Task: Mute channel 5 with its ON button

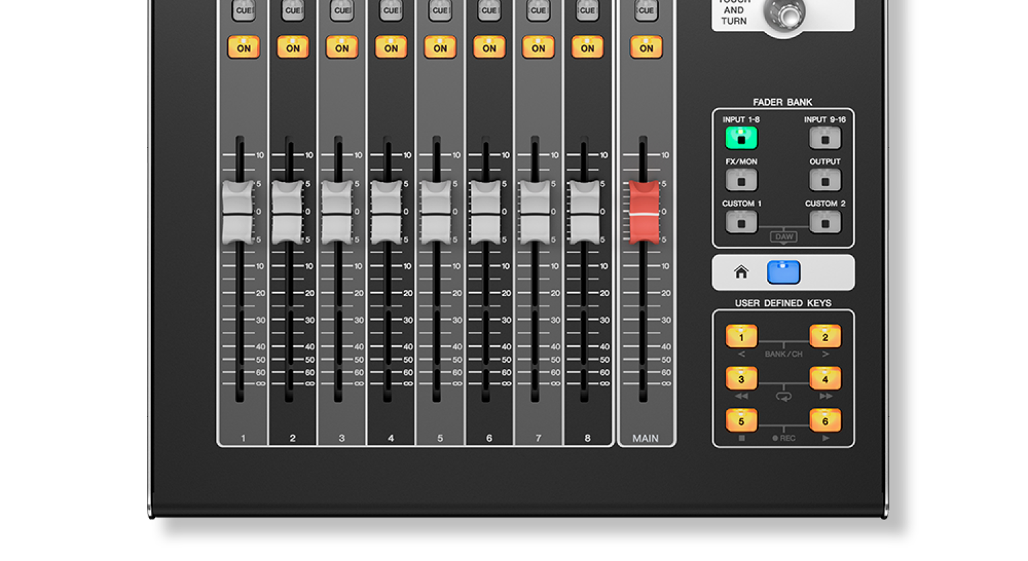Action: point(440,48)
